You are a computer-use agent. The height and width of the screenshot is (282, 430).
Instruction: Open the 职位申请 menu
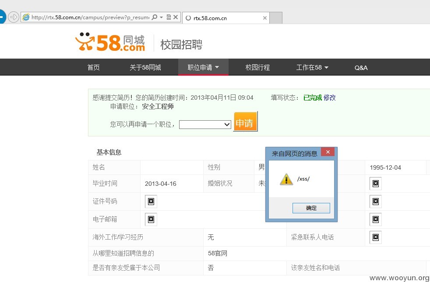[203, 67]
